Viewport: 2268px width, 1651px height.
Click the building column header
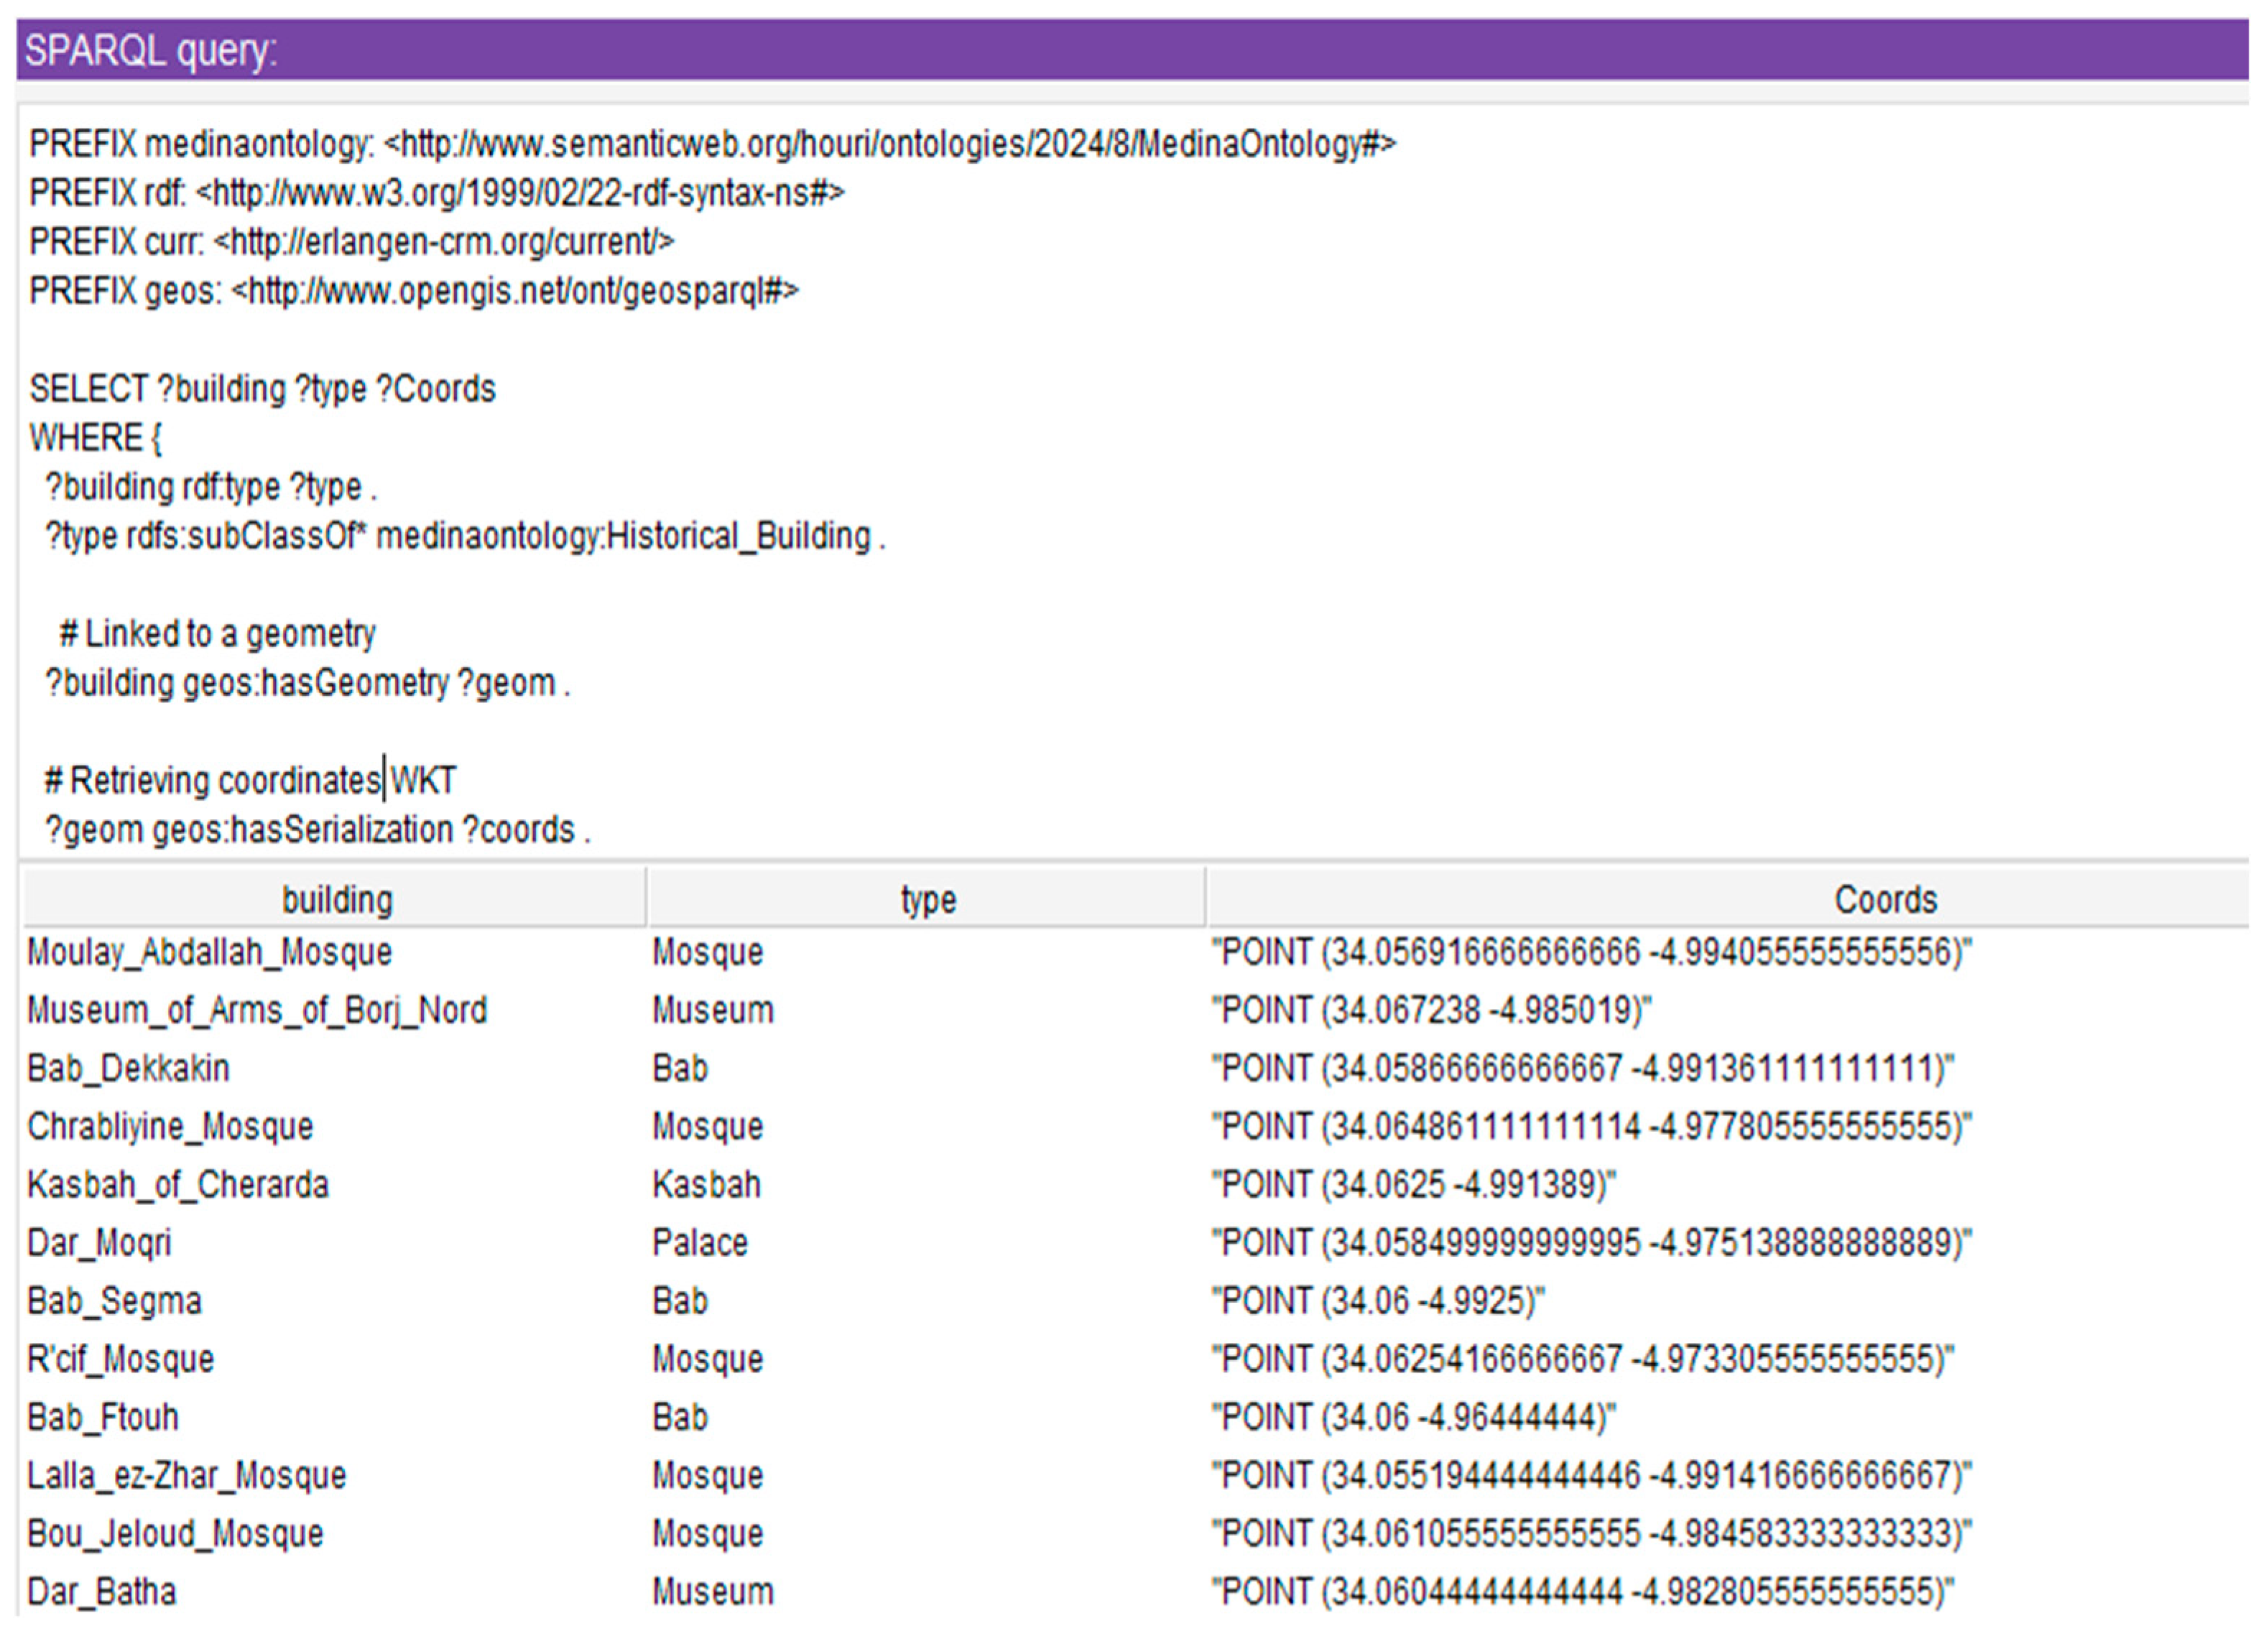[x=336, y=901]
